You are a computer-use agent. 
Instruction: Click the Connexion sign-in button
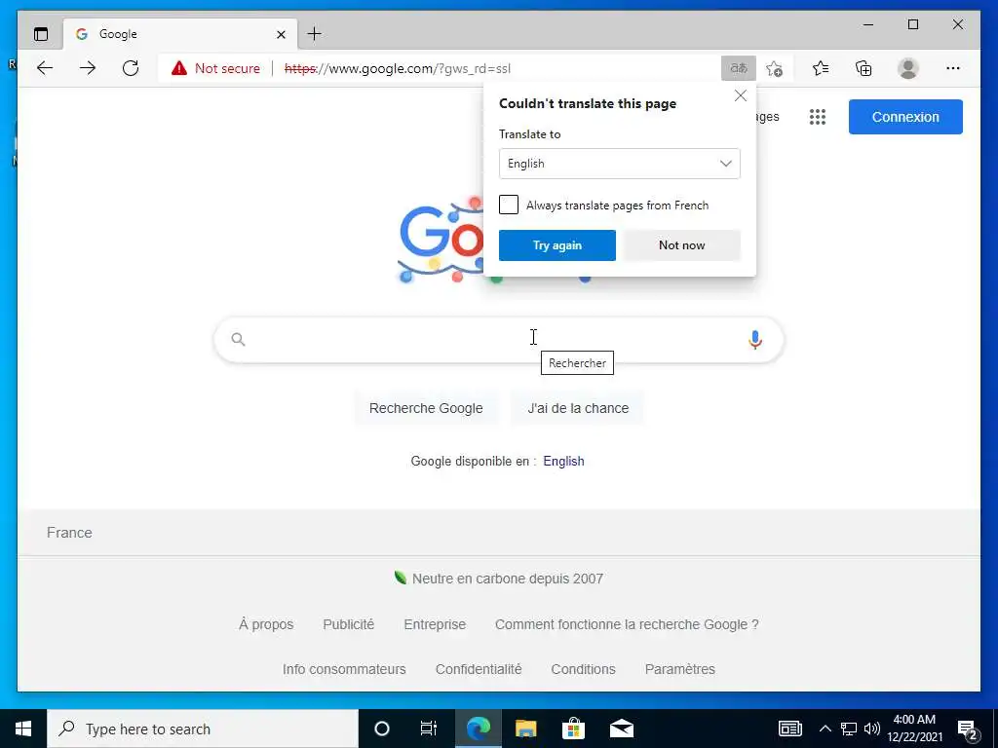905,117
